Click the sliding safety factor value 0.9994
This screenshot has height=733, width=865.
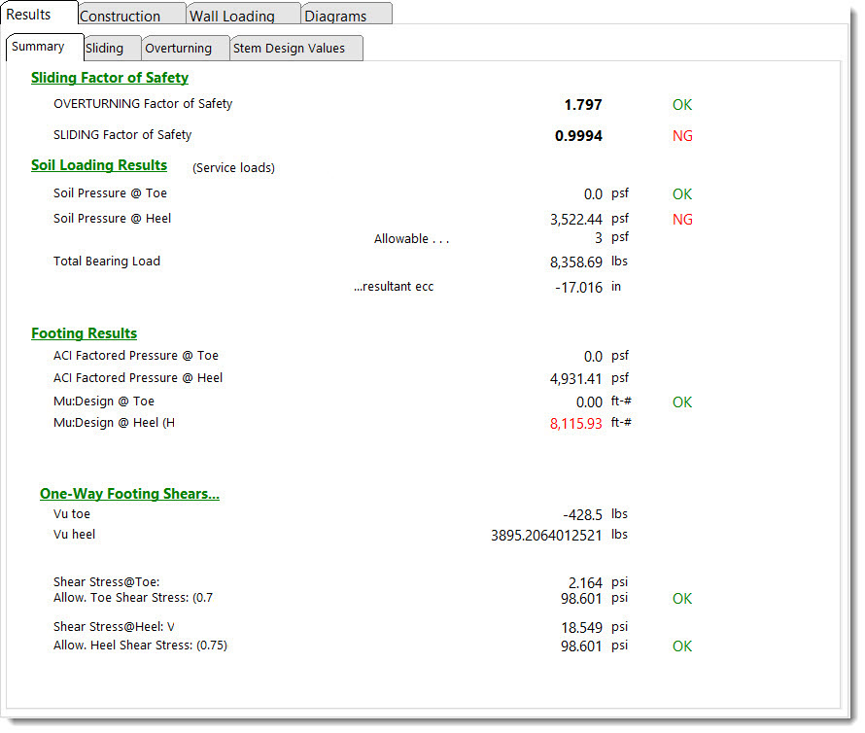(578, 136)
